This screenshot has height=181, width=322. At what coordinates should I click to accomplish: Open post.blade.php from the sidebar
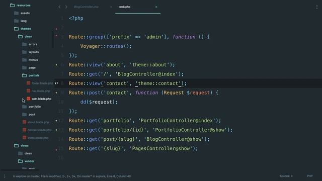pyautogui.click(x=41, y=99)
